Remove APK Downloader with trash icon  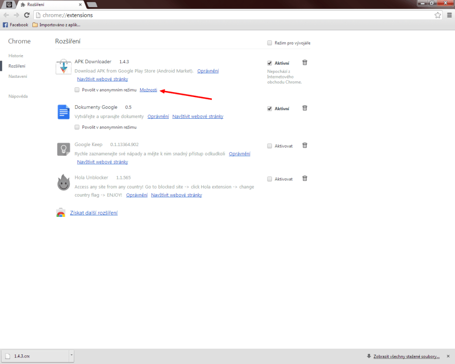[x=305, y=62]
